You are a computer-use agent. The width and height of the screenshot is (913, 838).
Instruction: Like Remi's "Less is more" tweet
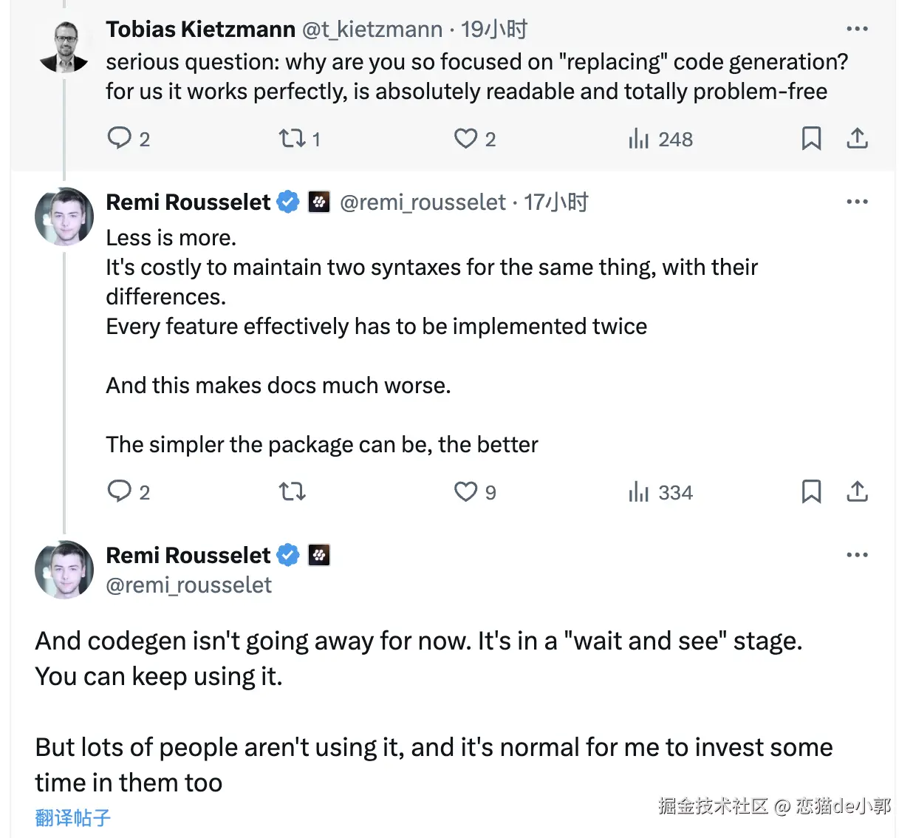[x=465, y=491]
